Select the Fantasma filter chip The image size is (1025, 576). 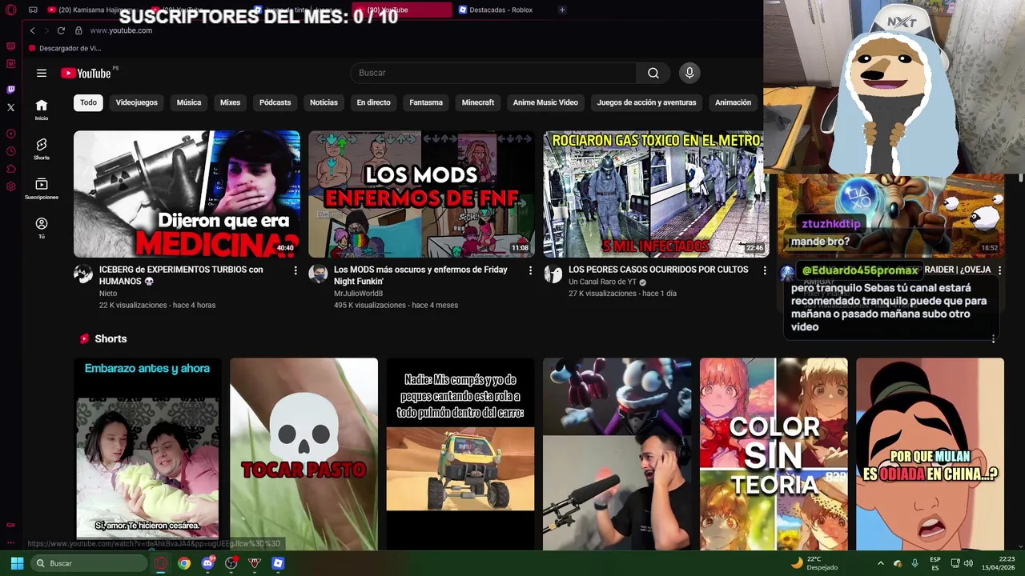click(426, 102)
